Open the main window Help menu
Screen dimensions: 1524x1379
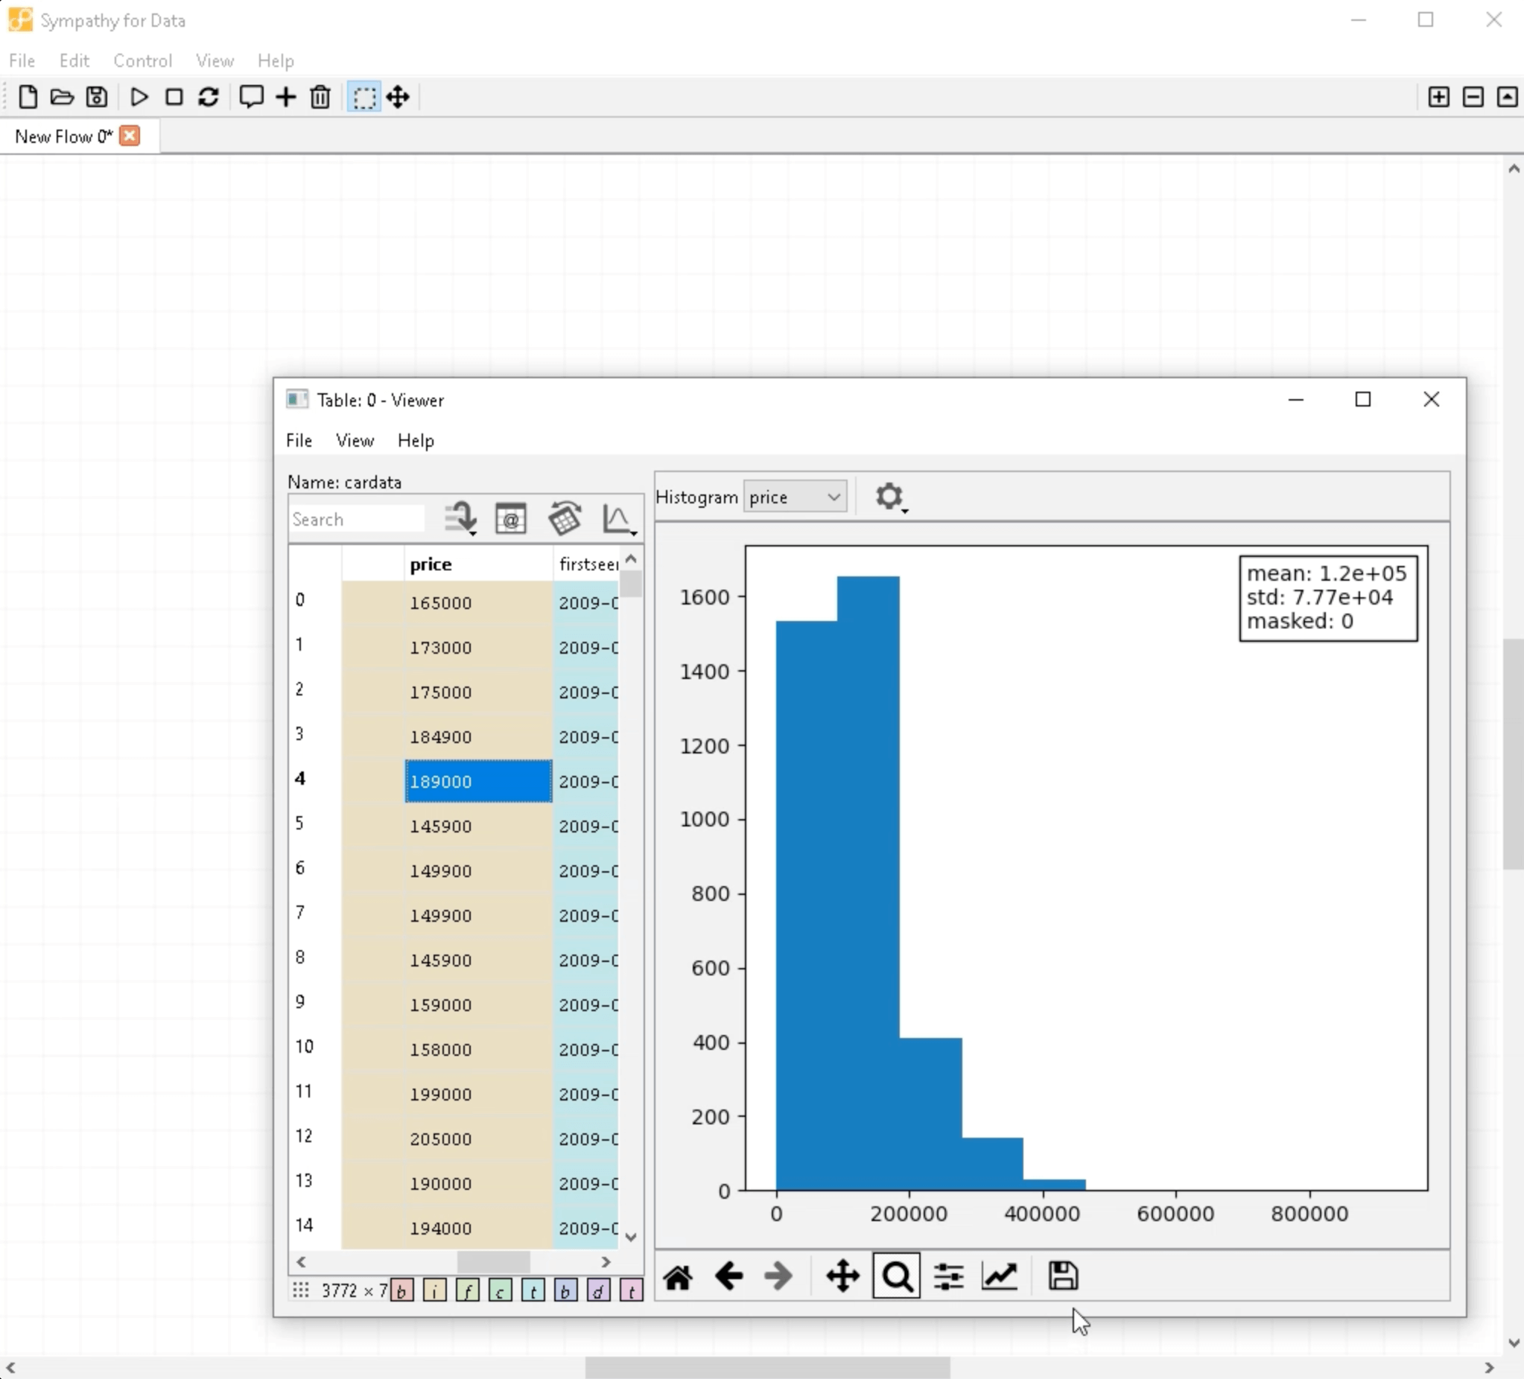[275, 60]
